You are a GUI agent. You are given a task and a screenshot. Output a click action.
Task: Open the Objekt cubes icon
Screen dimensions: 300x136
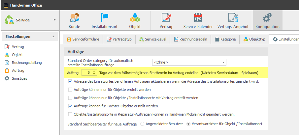tap(135, 18)
